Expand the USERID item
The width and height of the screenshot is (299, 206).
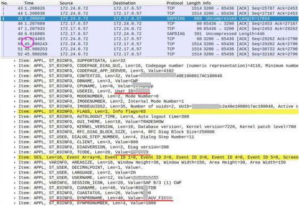[x=15, y=91]
